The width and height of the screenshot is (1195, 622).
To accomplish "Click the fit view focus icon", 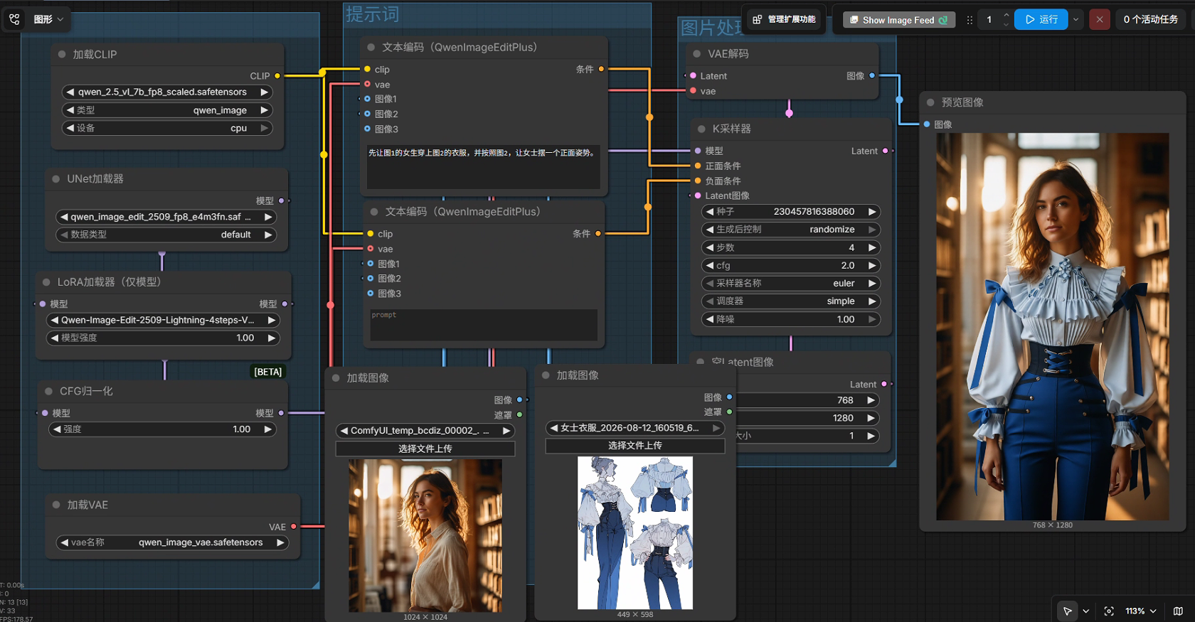I will click(1109, 611).
